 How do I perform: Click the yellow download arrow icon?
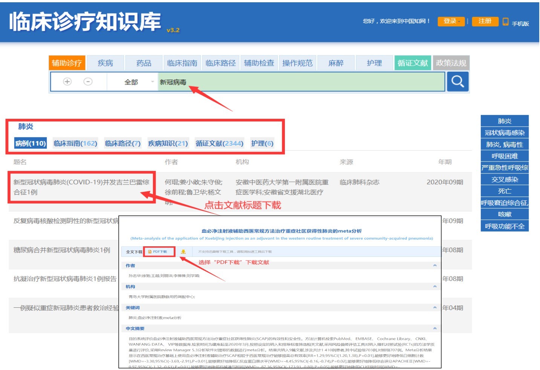coord(183,252)
